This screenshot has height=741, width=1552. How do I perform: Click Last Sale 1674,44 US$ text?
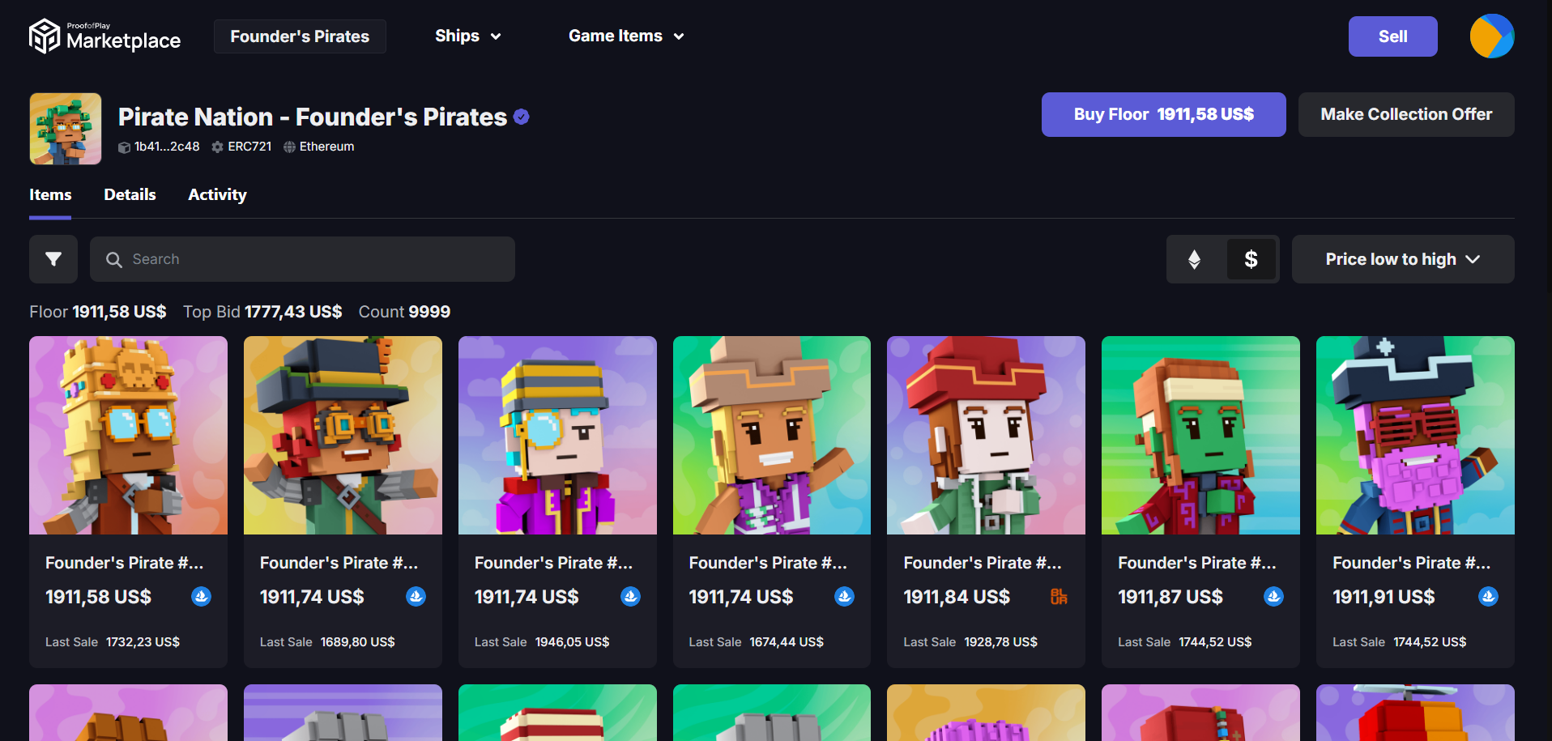point(757,642)
